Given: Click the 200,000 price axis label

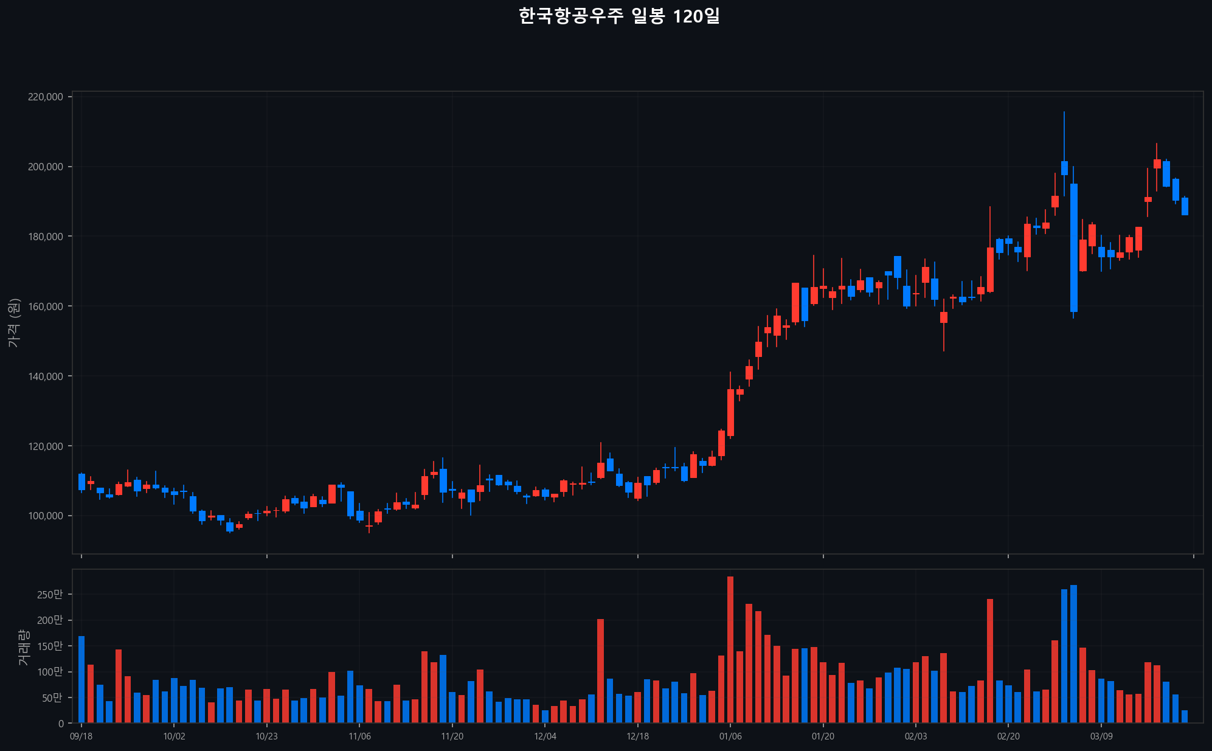Looking at the screenshot, I should click(x=46, y=167).
